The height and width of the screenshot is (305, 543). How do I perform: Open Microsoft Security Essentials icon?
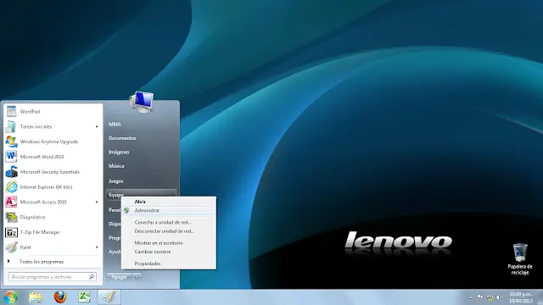[x=11, y=172]
